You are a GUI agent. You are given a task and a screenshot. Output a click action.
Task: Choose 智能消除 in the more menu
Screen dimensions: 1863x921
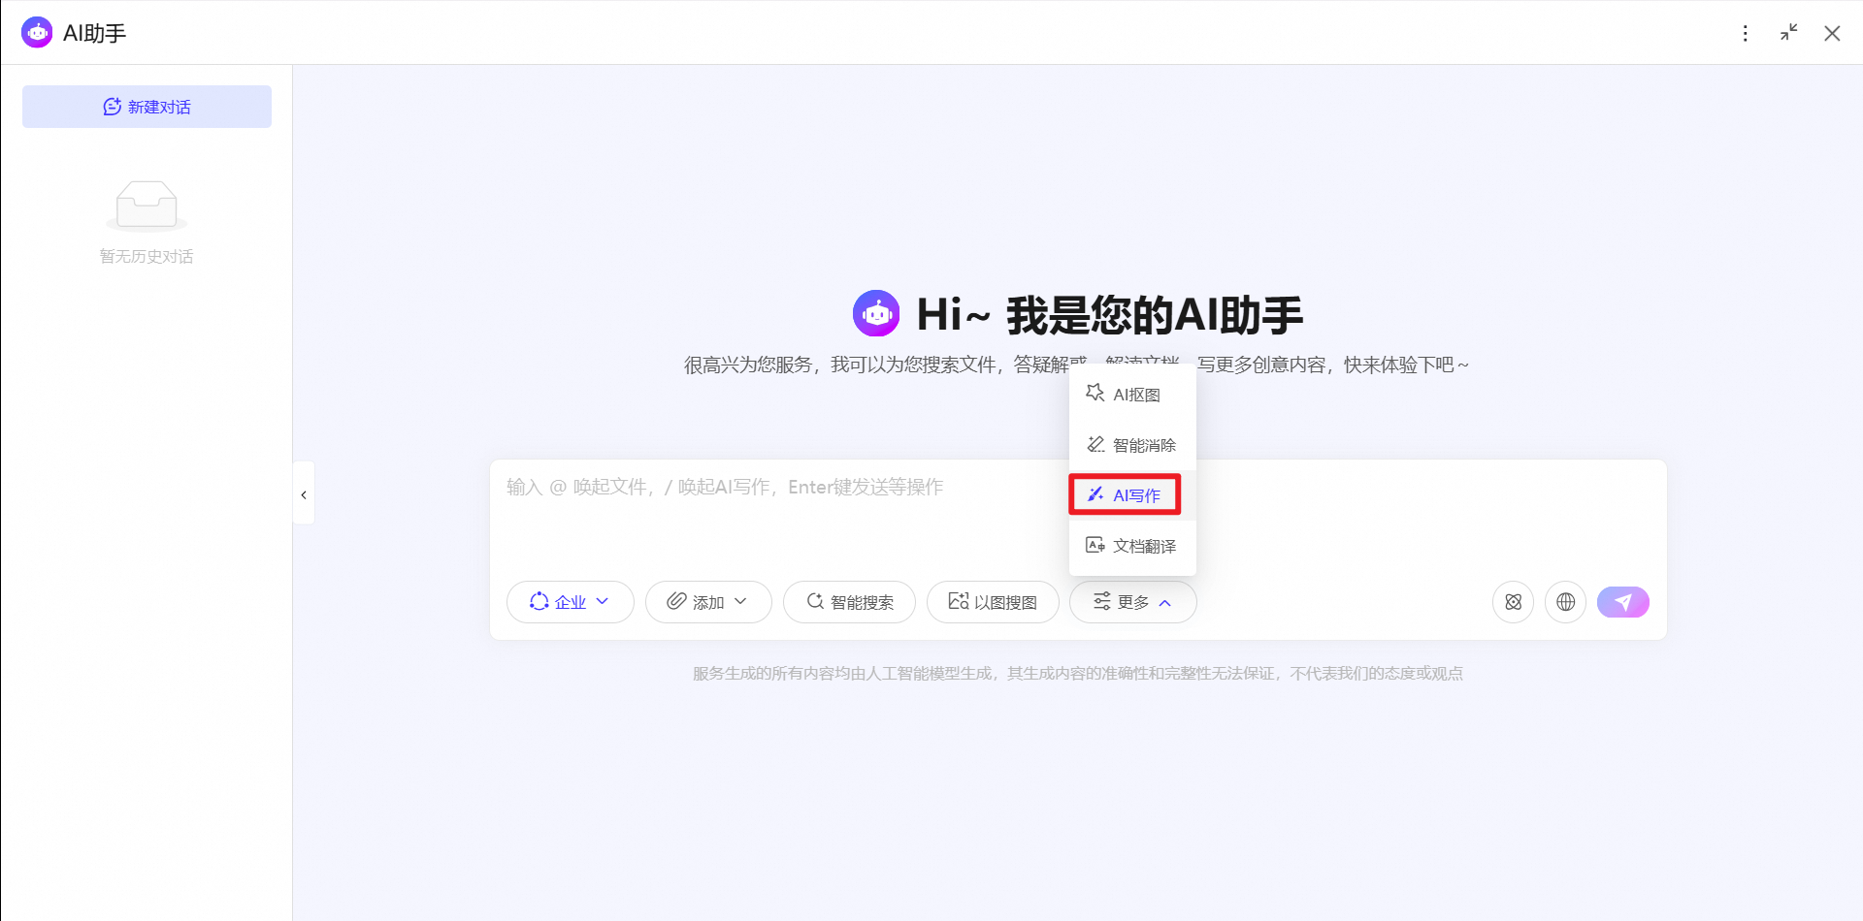click(x=1132, y=445)
